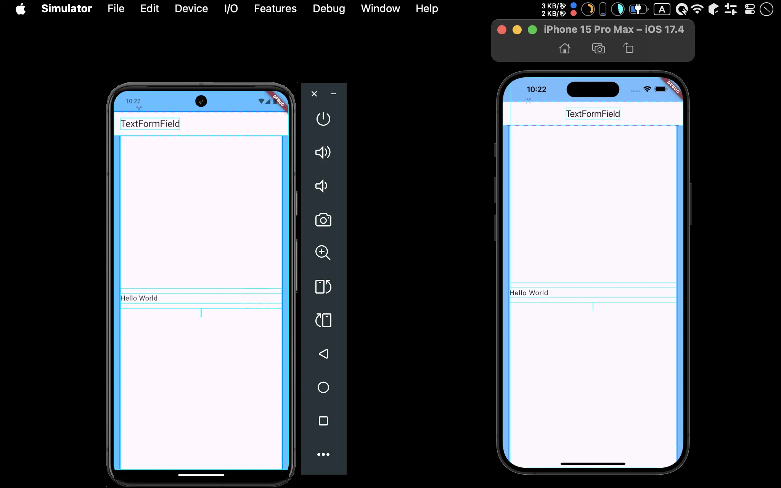Open the File menu
This screenshot has width=781, height=488.
[x=116, y=8]
